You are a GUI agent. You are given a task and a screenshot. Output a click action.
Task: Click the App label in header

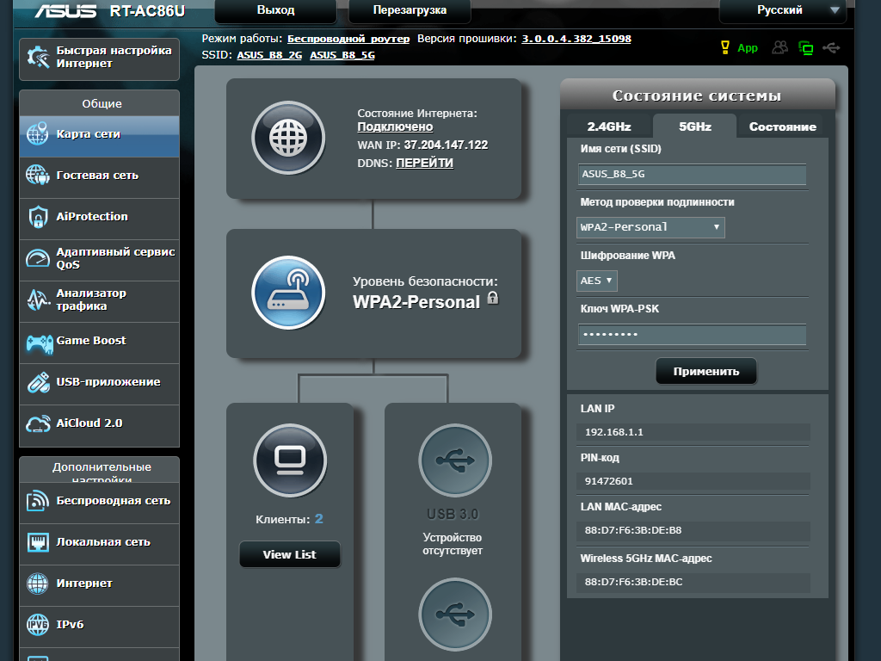click(x=748, y=48)
